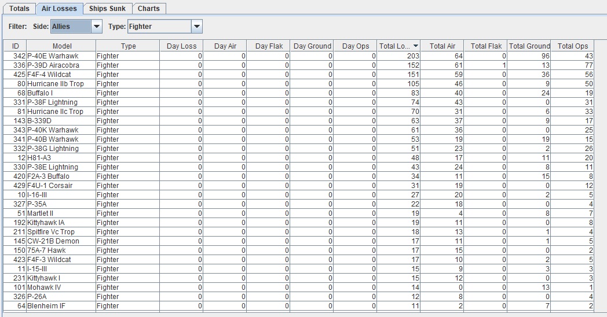Select the Buffalo I row

(298, 93)
